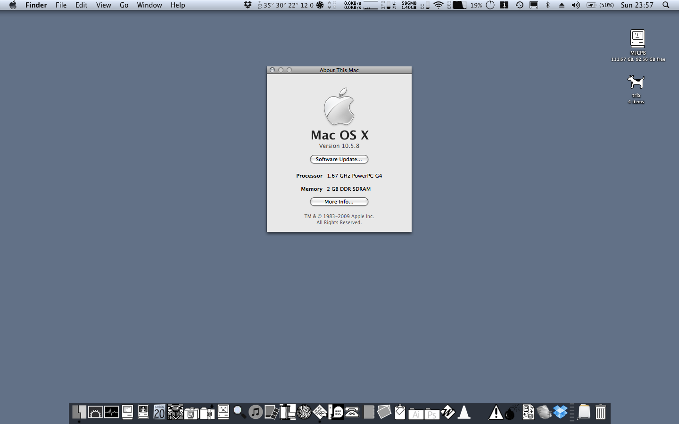Close the About This Mac window
The image size is (679, 424).
(272, 70)
